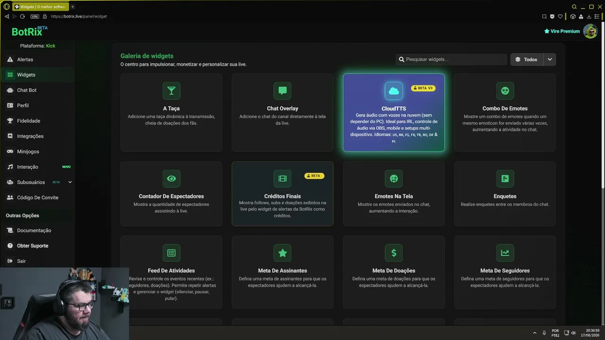Open a new browser tab with plus button
The width and height of the screenshot is (605, 340).
[72, 7]
